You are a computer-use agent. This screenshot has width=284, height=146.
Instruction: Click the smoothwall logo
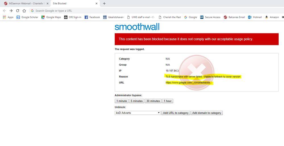click(x=137, y=27)
